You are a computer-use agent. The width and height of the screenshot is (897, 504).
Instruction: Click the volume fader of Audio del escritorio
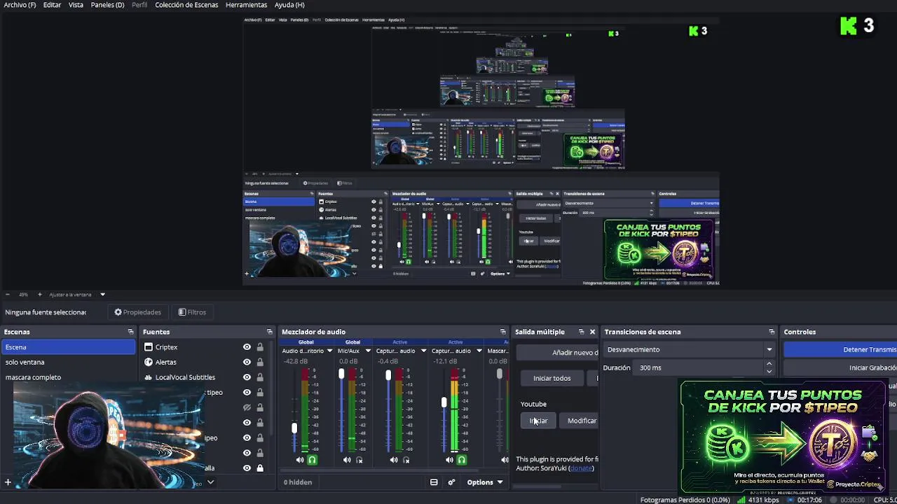pyautogui.click(x=294, y=428)
